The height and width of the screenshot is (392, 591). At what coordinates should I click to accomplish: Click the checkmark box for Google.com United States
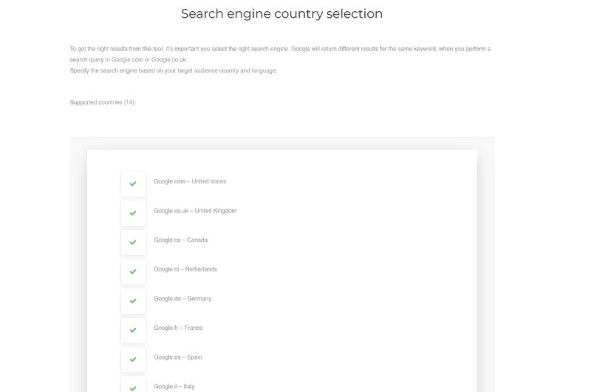pyautogui.click(x=133, y=183)
